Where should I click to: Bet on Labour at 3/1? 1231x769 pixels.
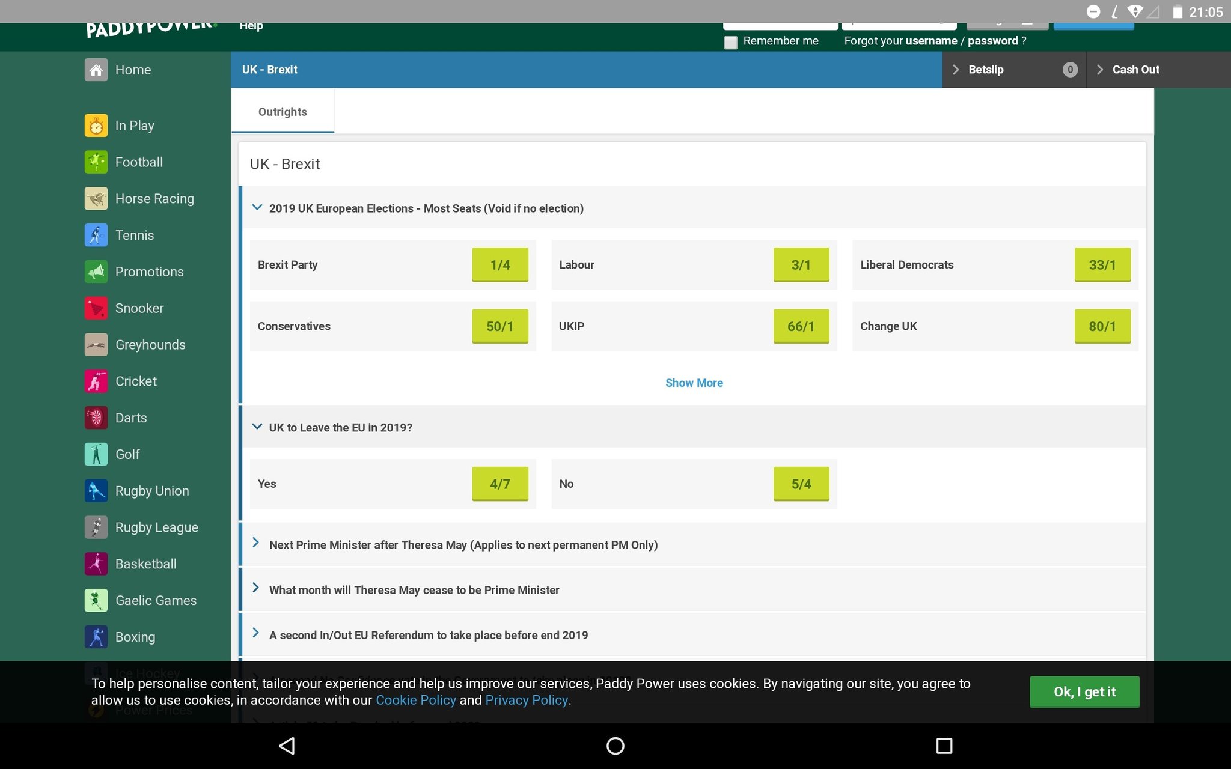[801, 265]
